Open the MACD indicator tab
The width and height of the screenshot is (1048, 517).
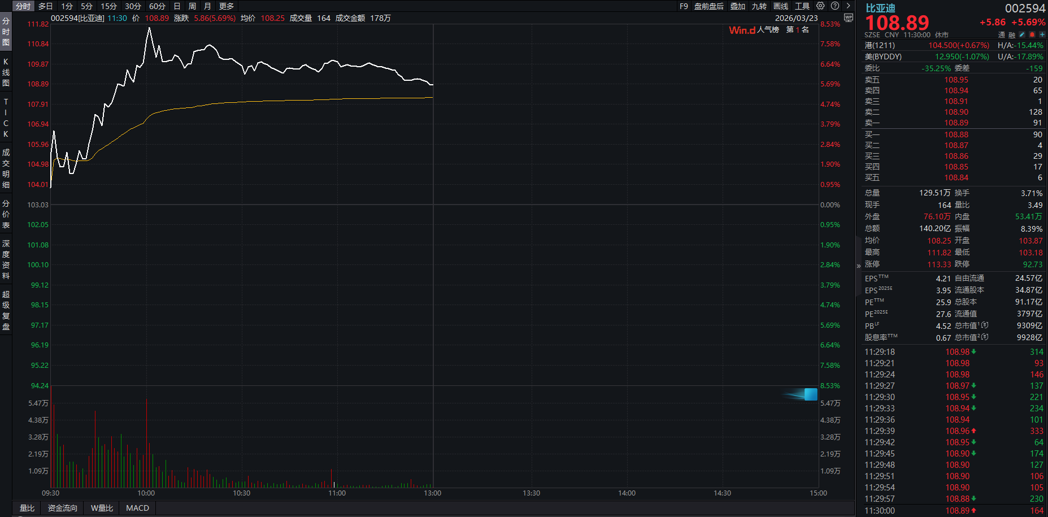[137, 508]
